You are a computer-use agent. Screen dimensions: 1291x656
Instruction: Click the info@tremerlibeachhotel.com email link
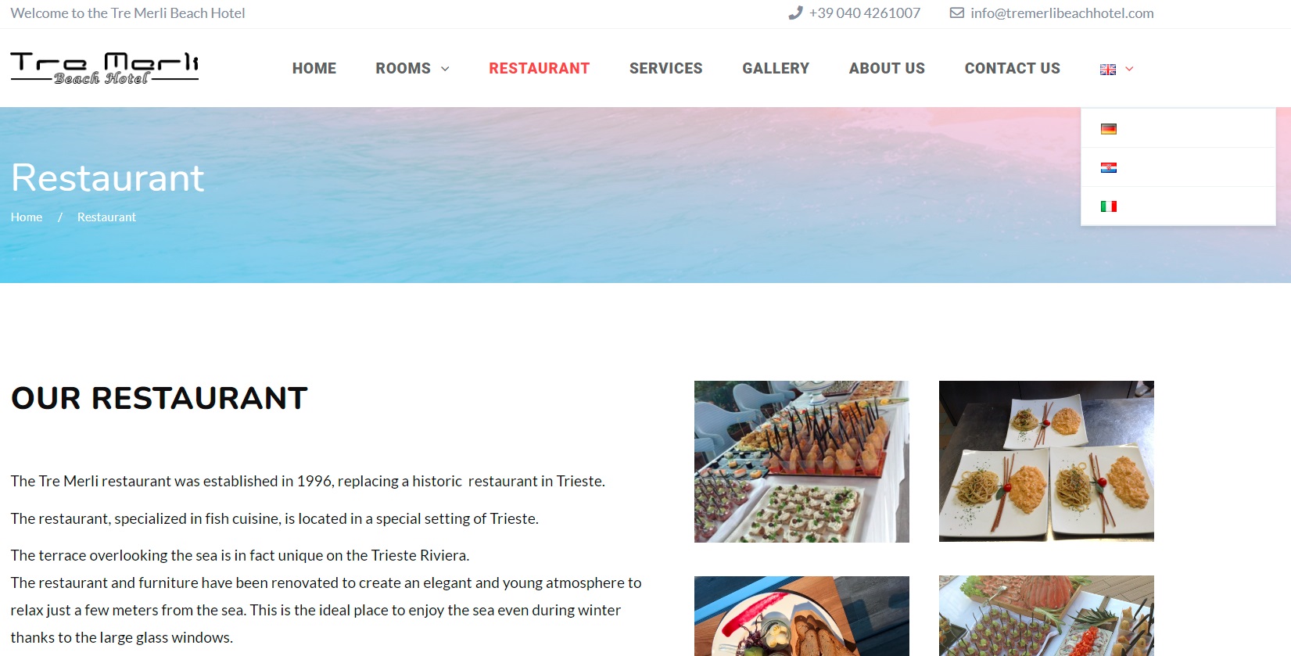[1062, 13]
